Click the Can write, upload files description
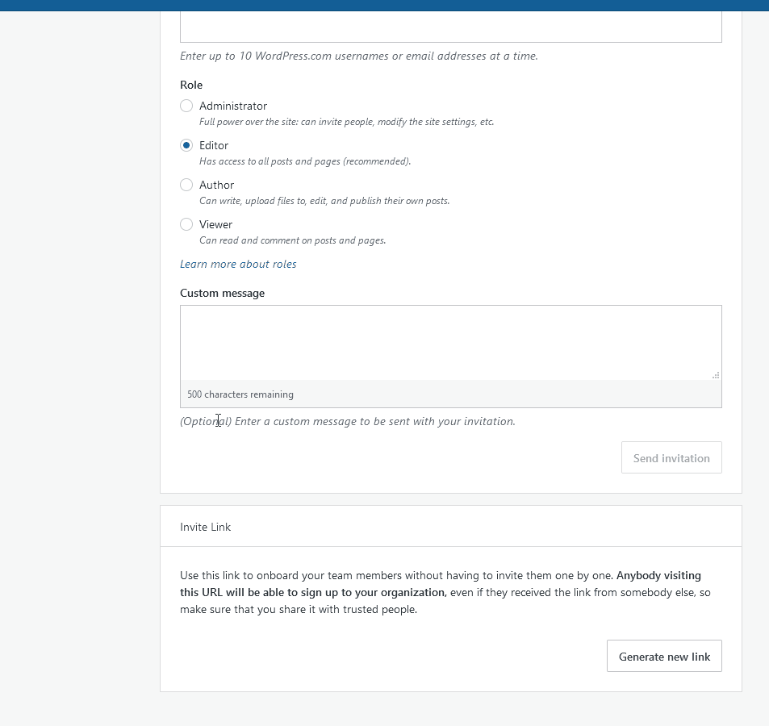This screenshot has width=769, height=726. tap(324, 201)
